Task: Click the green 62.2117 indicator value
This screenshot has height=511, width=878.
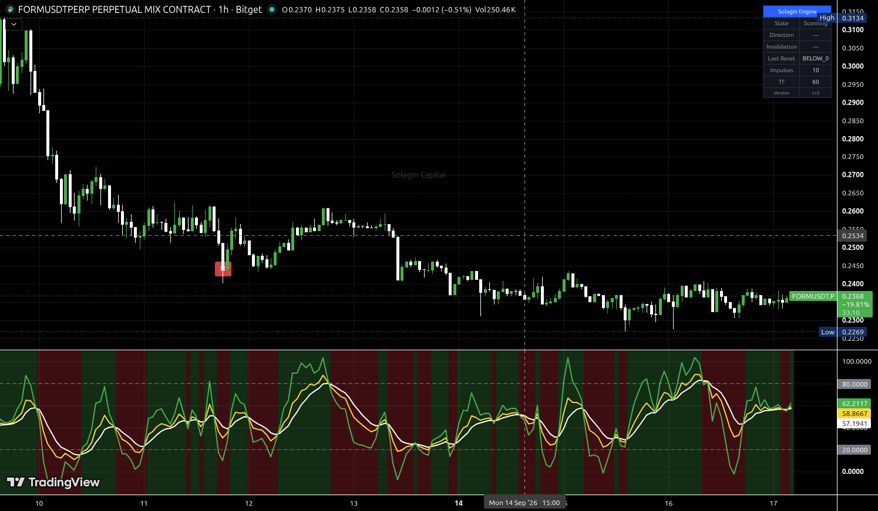Action: tap(855, 404)
